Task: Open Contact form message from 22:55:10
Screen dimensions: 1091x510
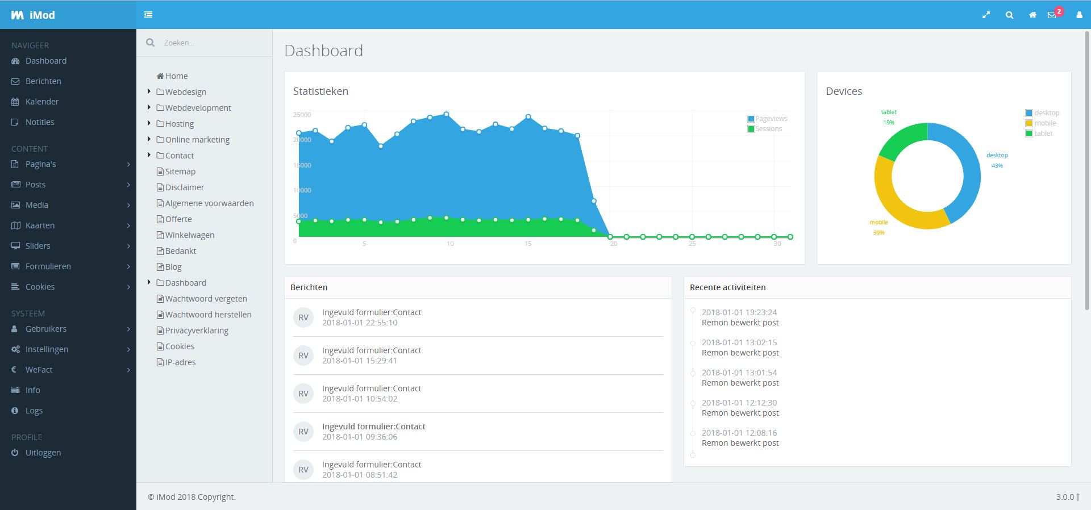Action: 478,317
